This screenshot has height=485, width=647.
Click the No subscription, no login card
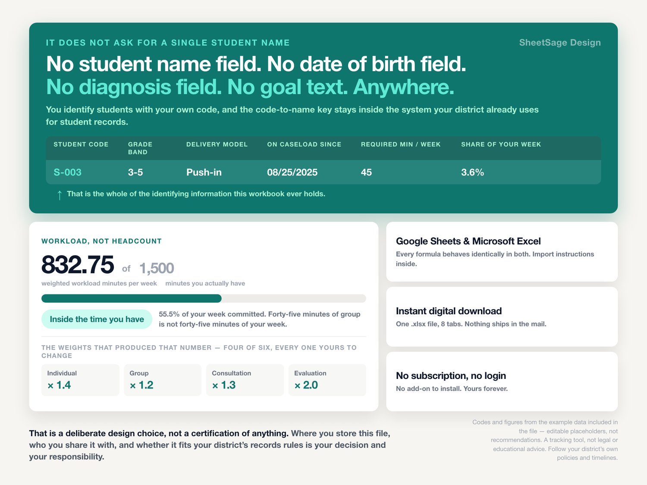click(x=502, y=382)
